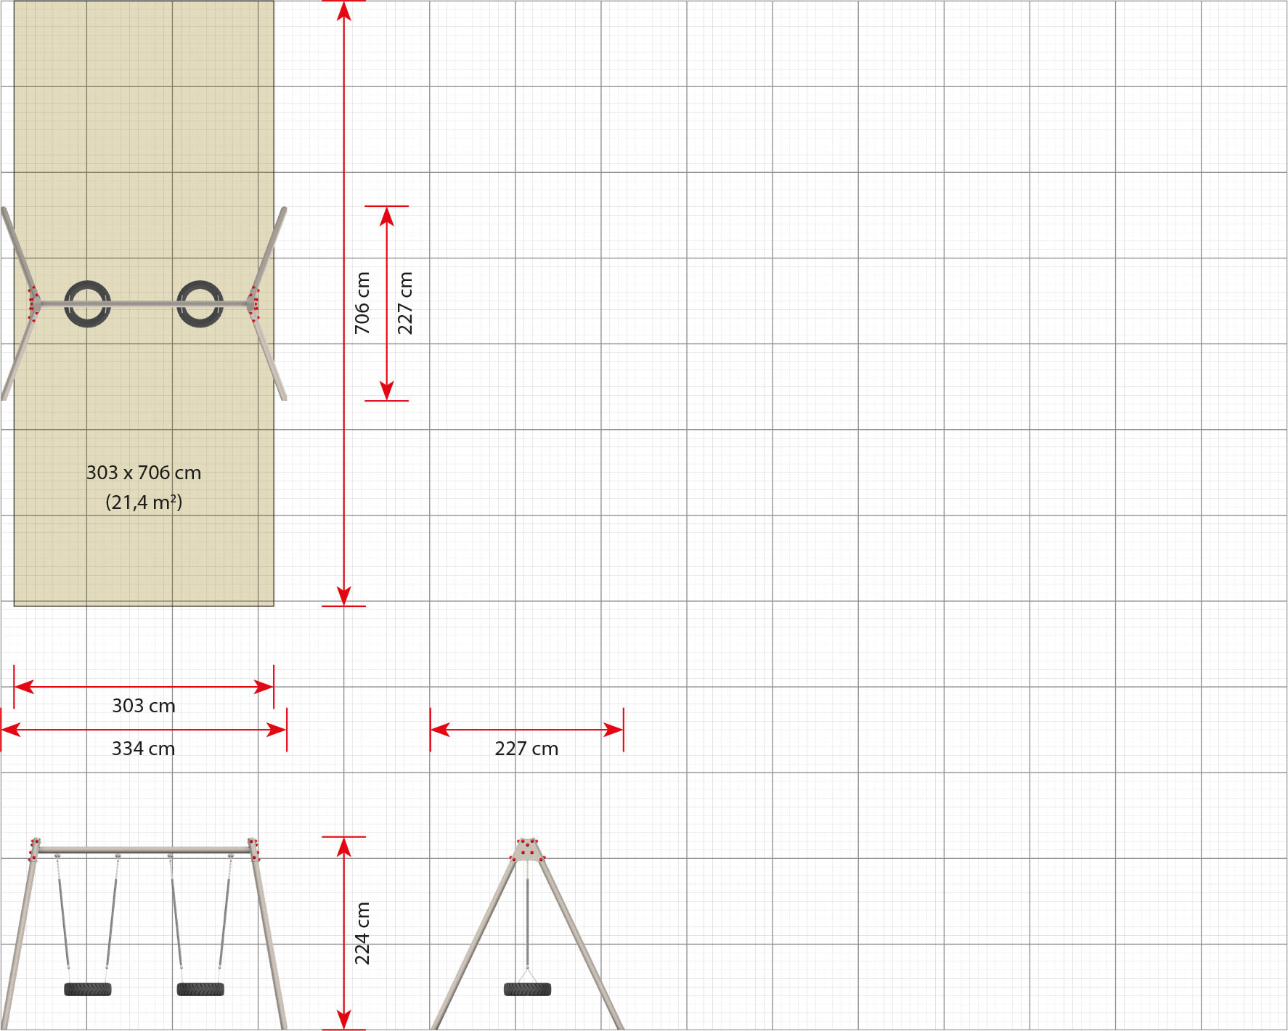Select the vertical '706 cm' dimension label
The height and width of the screenshot is (1031, 1288).
pyautogui.click(x=362, y=303)
